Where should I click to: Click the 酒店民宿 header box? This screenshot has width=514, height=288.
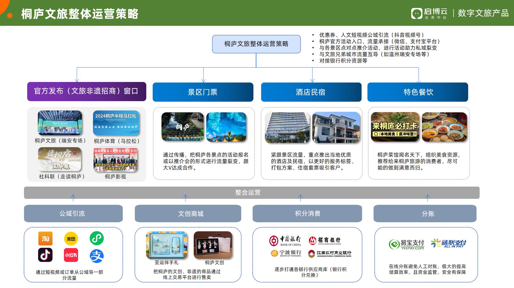coord(311,92)
